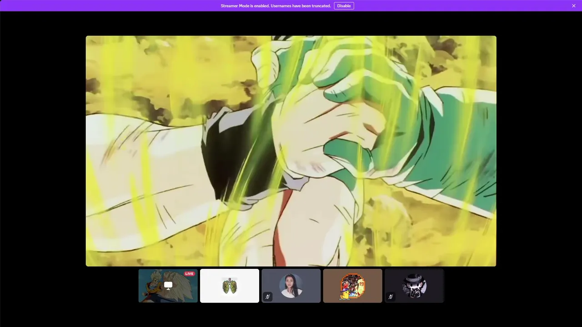Select the green lungs avatar participant tile
The height and width of the screenshot is (327, 582).
tap(230, 286)
